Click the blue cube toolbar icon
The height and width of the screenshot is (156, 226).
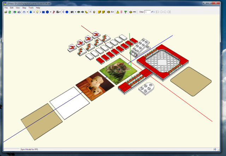[67, 12]
